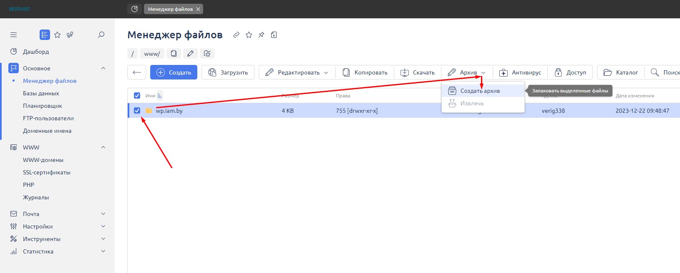
Task: Expand the Настройки sidebar section
Action: pos(103,226)
